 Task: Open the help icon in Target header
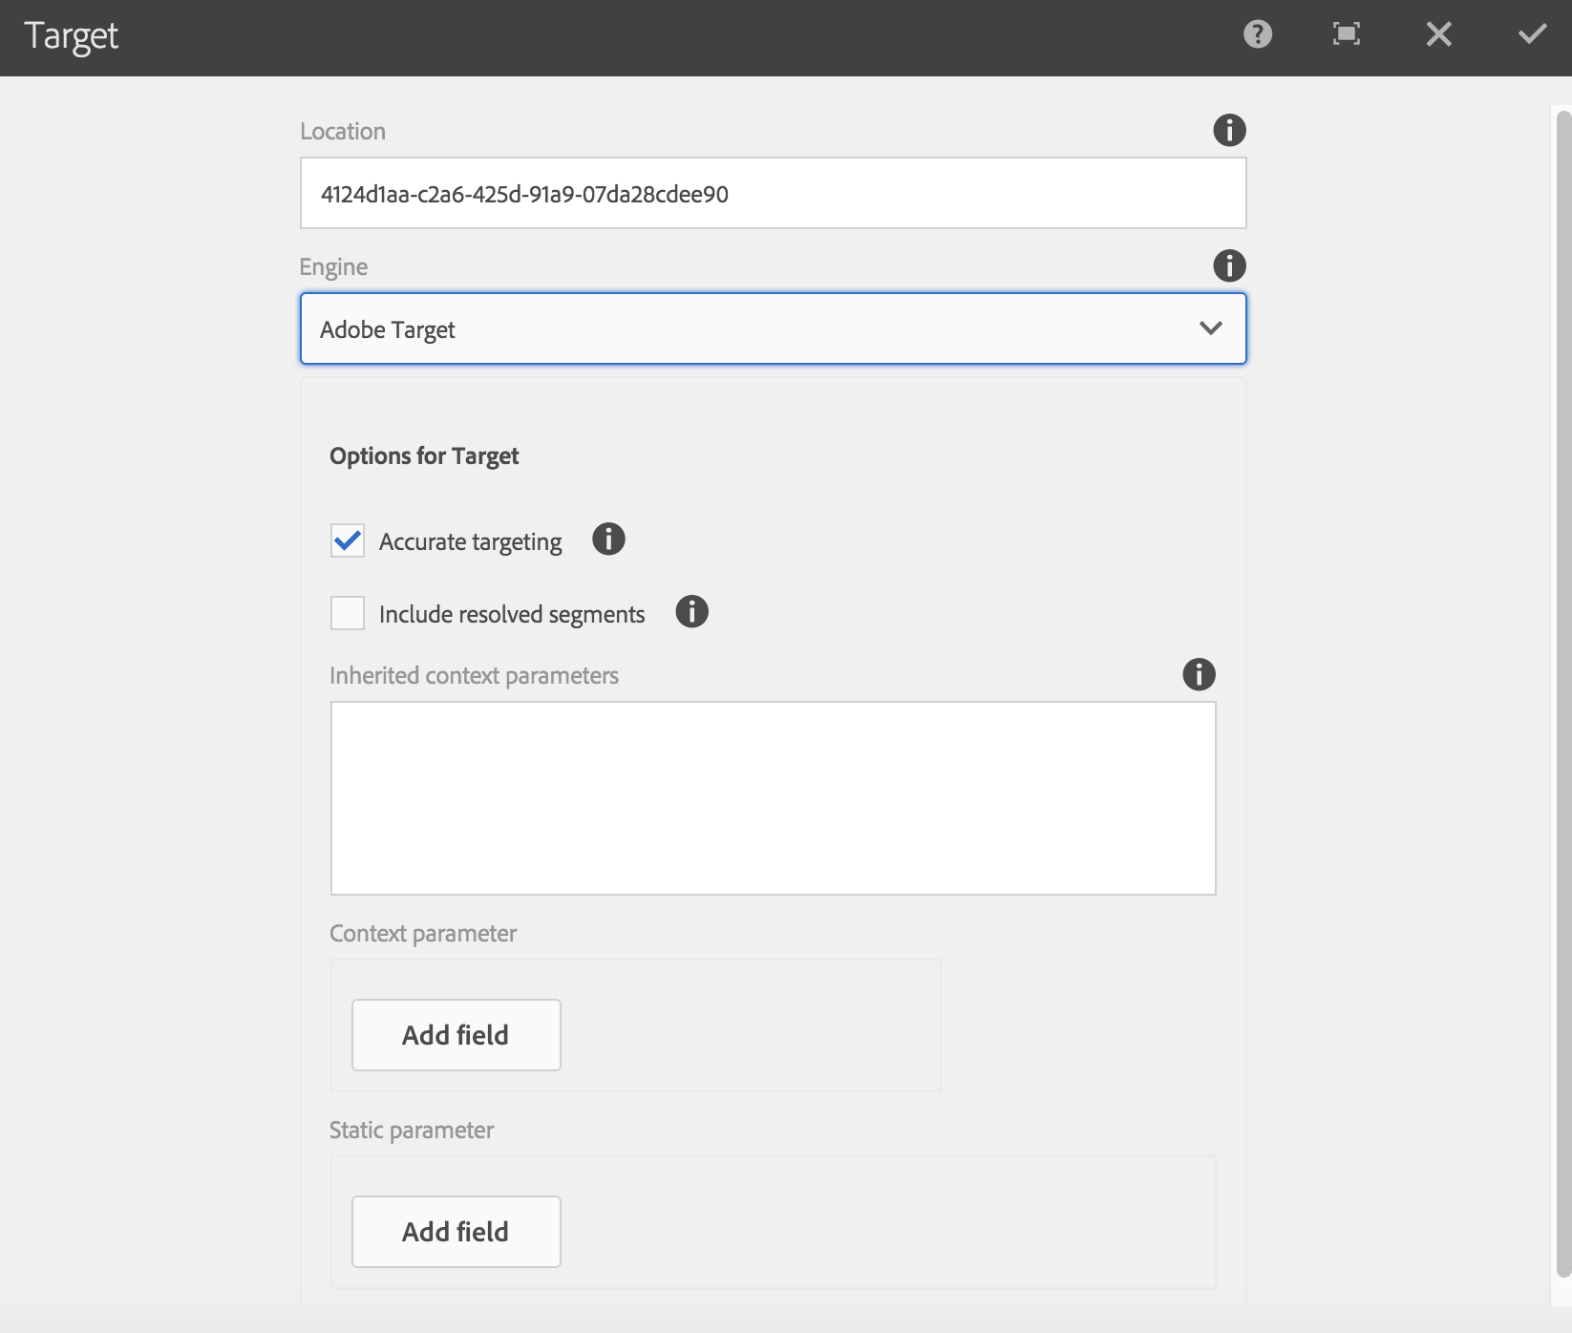click(x=1257, y=35)
